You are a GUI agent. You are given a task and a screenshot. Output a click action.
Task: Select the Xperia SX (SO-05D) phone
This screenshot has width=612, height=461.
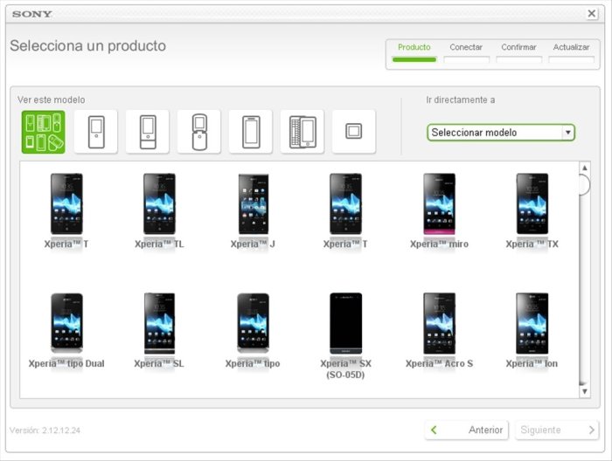click(x=345, y=323)
